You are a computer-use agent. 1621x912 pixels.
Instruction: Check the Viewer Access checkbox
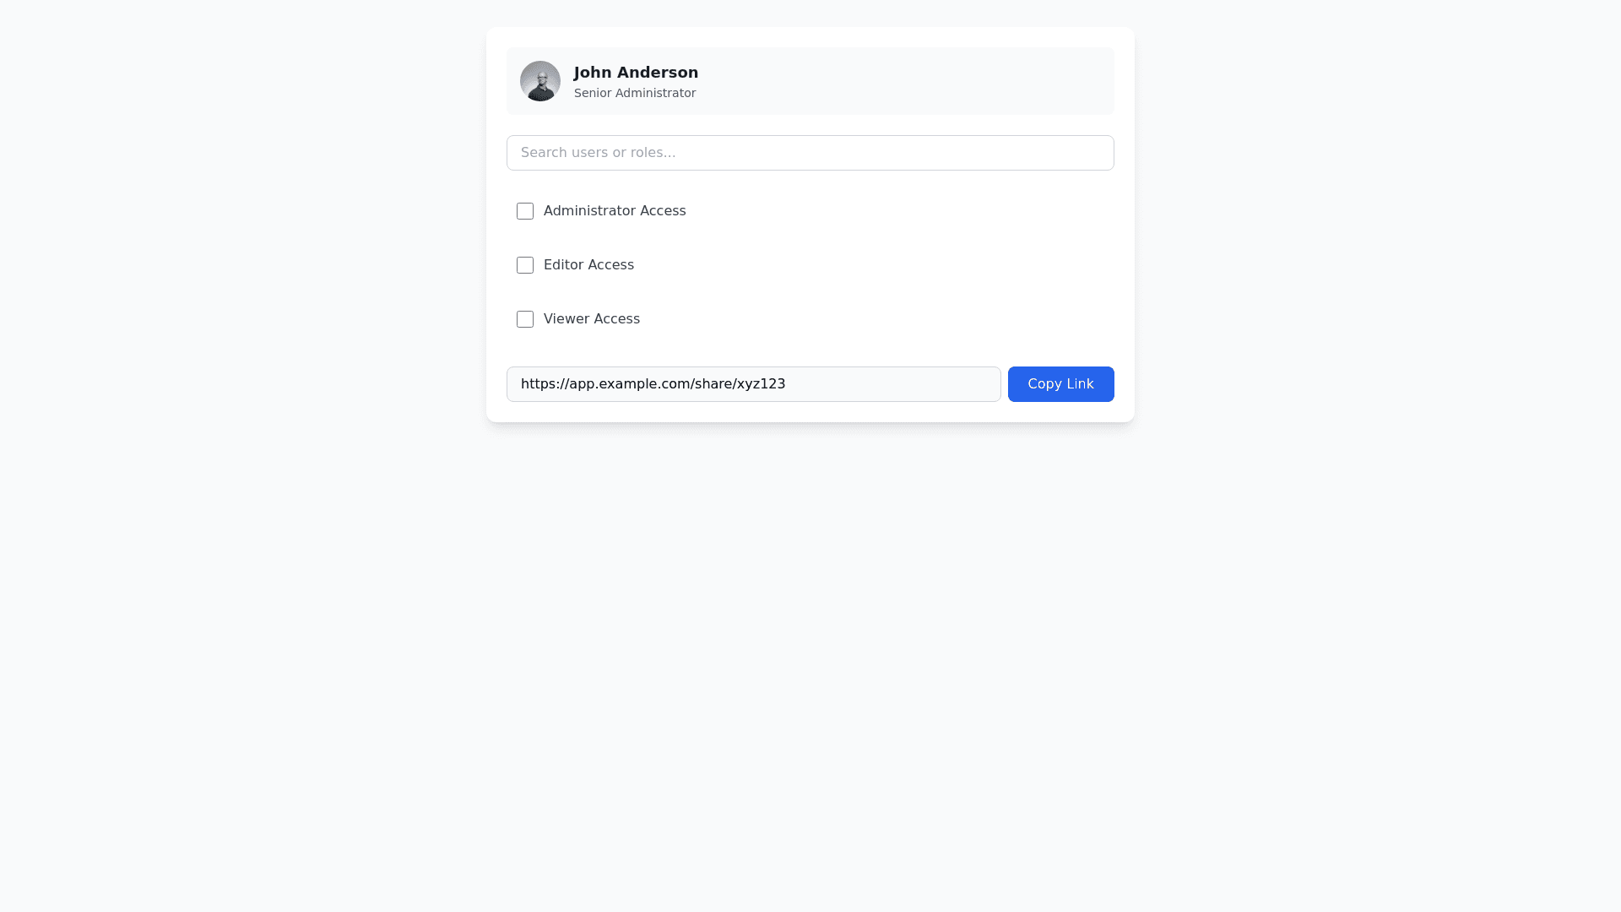[x=525, y=319]
